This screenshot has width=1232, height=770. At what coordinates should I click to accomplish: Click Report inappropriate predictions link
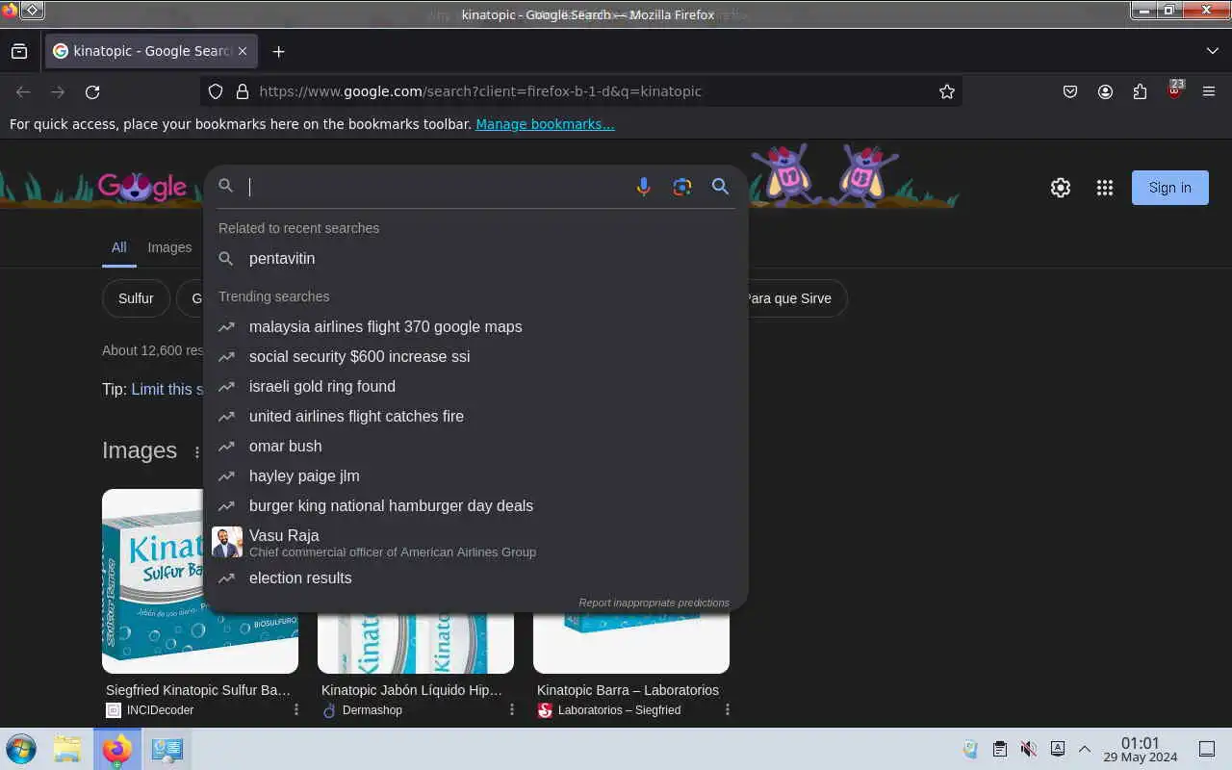point(654,603)
